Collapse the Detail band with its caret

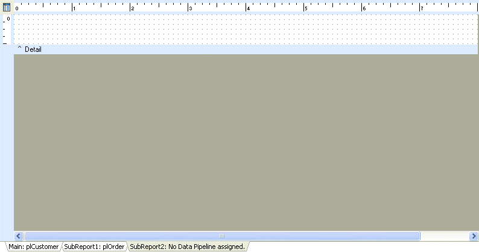coord(19,48)
